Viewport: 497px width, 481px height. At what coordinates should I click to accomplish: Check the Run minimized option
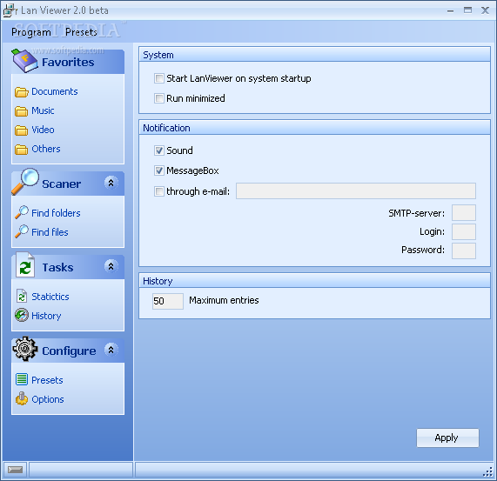[158, 98]
